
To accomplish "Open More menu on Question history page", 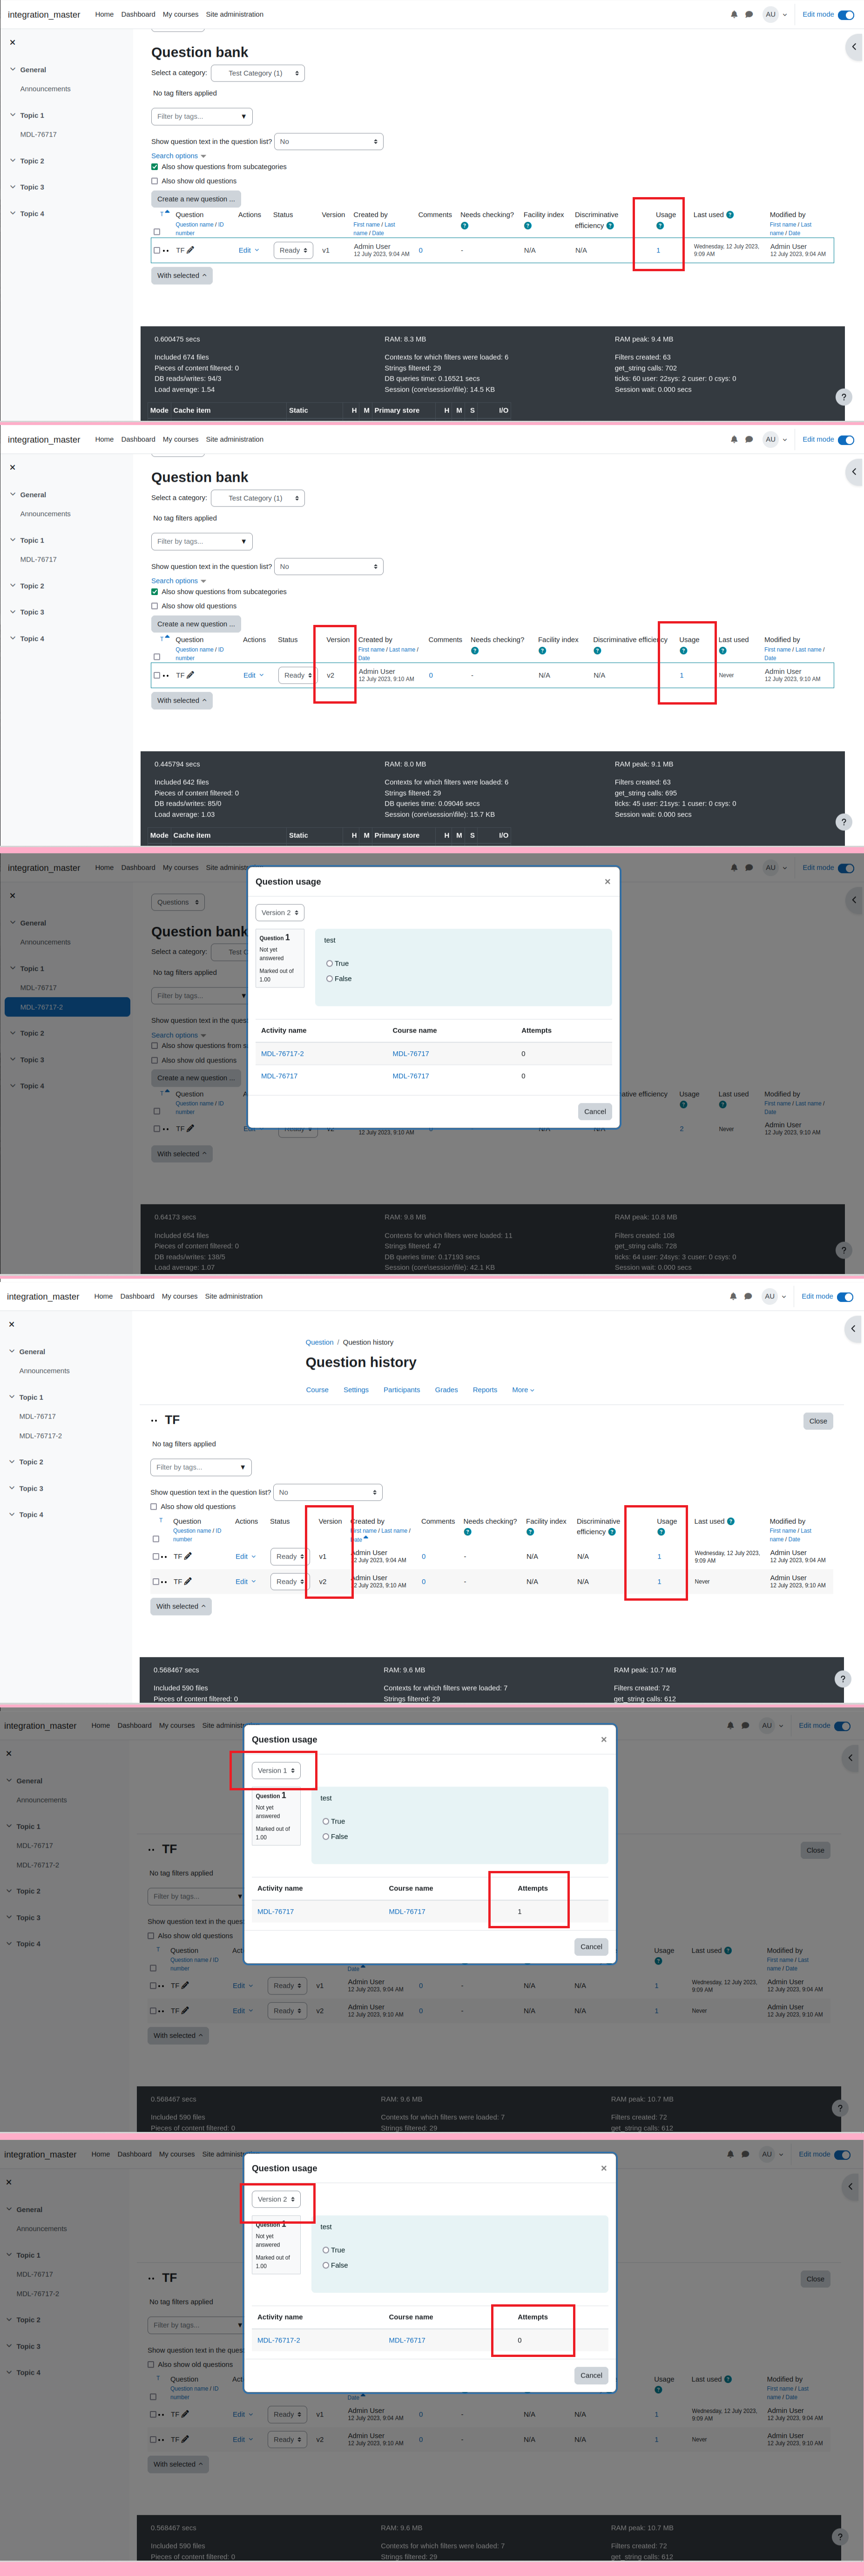I will point(523,1389).
